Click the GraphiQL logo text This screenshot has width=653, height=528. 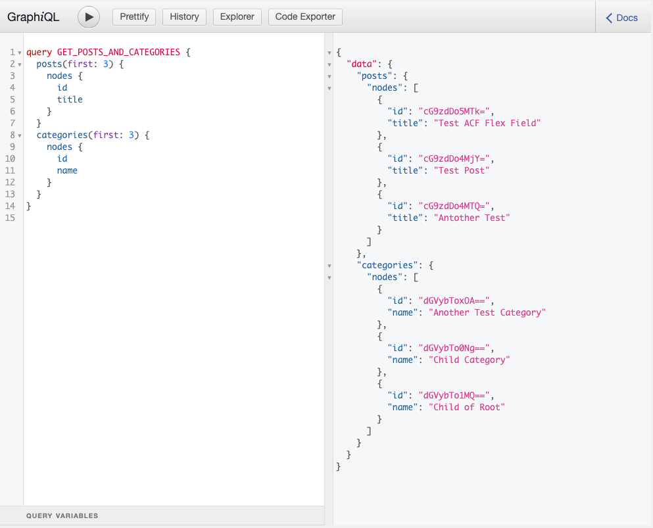pos(34,16)
